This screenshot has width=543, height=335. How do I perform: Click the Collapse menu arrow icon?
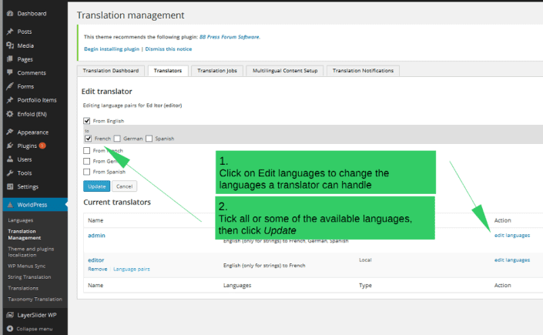pyautogui.click(x=10, y=328)
